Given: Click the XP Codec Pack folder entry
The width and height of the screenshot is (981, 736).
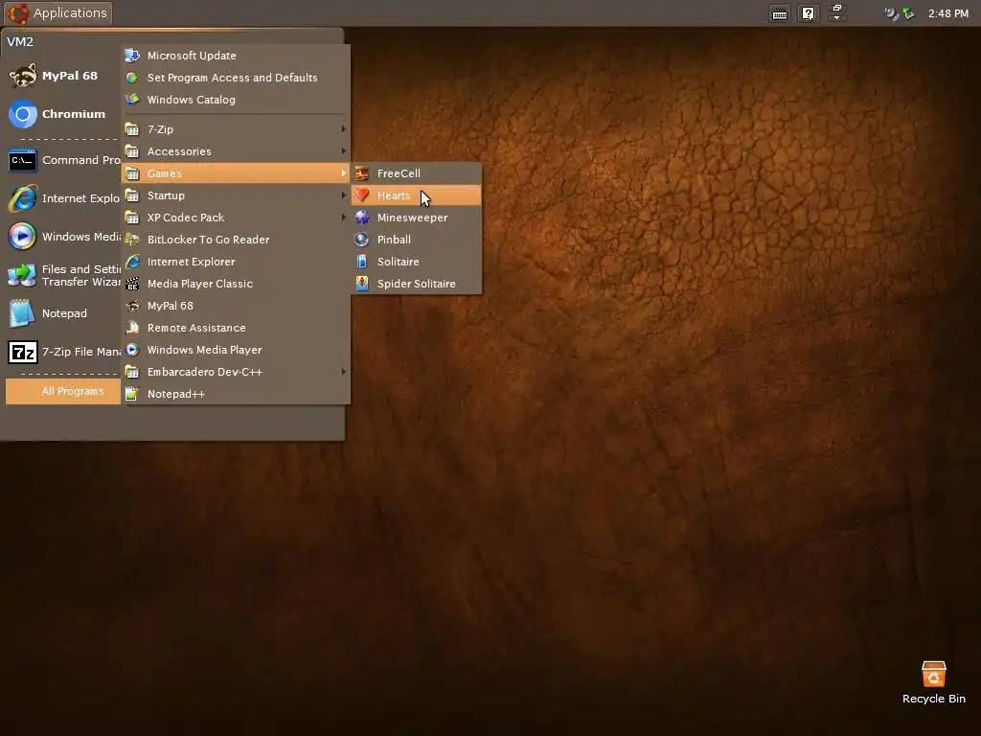Looking at the screenshot, I should point(236,218).
